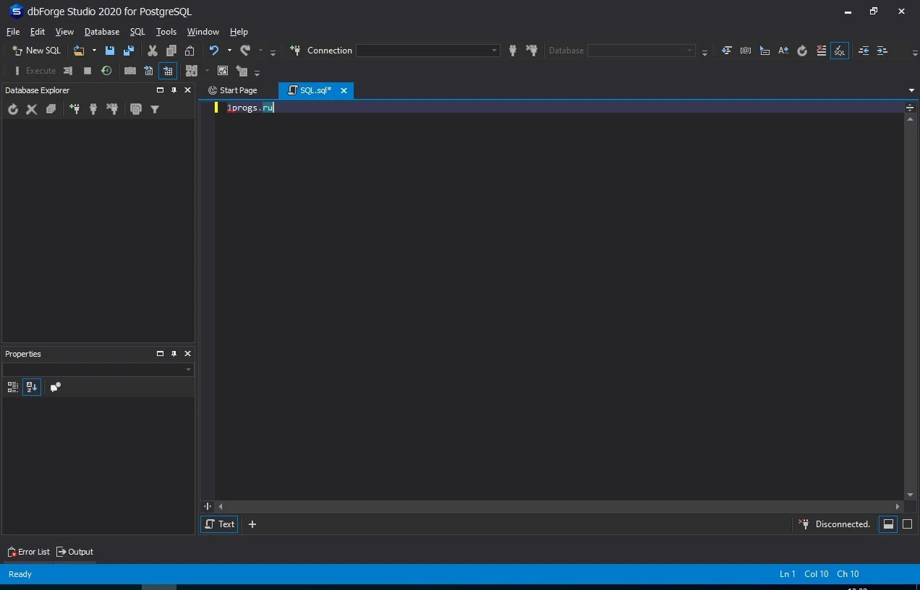Open the Error List panel
The width and height of the screenshot is (920, 590).
pyautogui.click(x=28, y=552)
